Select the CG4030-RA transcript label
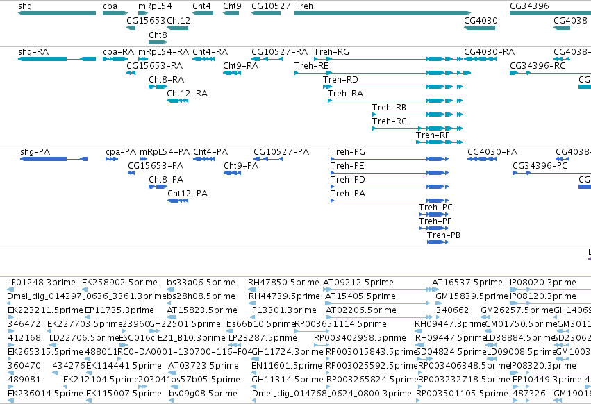The width and height of the screenshot is (591, 404). pyautogui.click(x=489, y=52)
